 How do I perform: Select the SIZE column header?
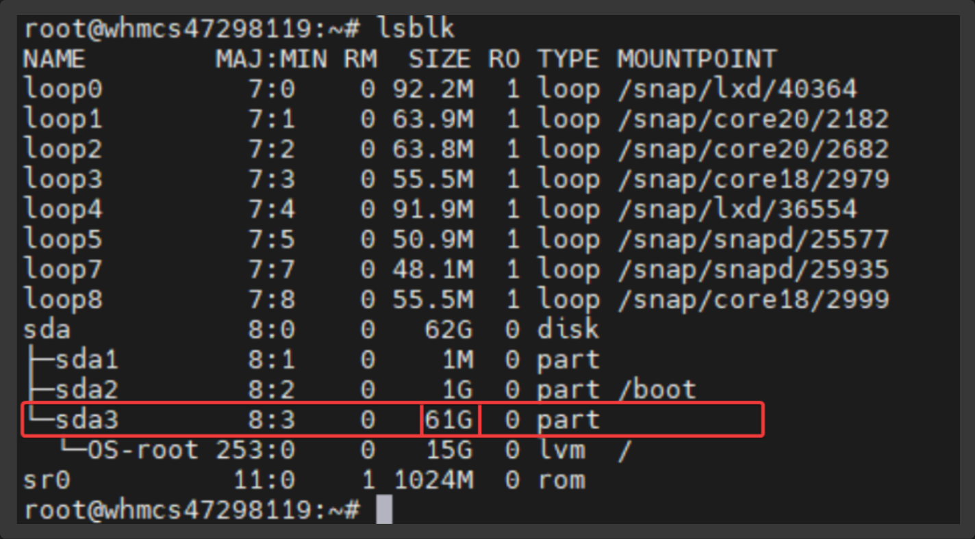(x=440, y=60)
